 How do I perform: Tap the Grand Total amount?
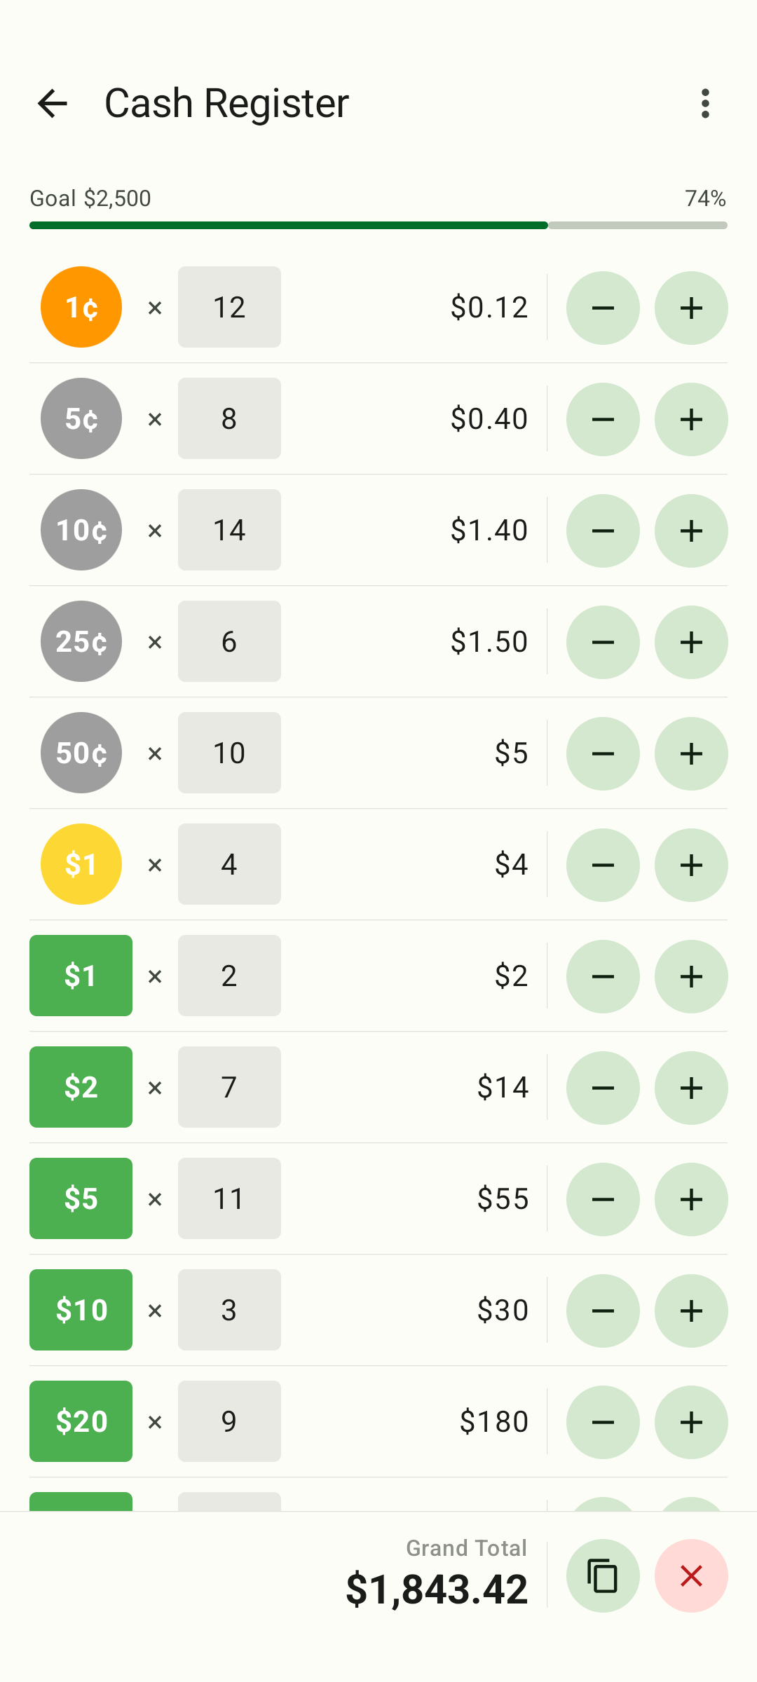click(436, 1589)
